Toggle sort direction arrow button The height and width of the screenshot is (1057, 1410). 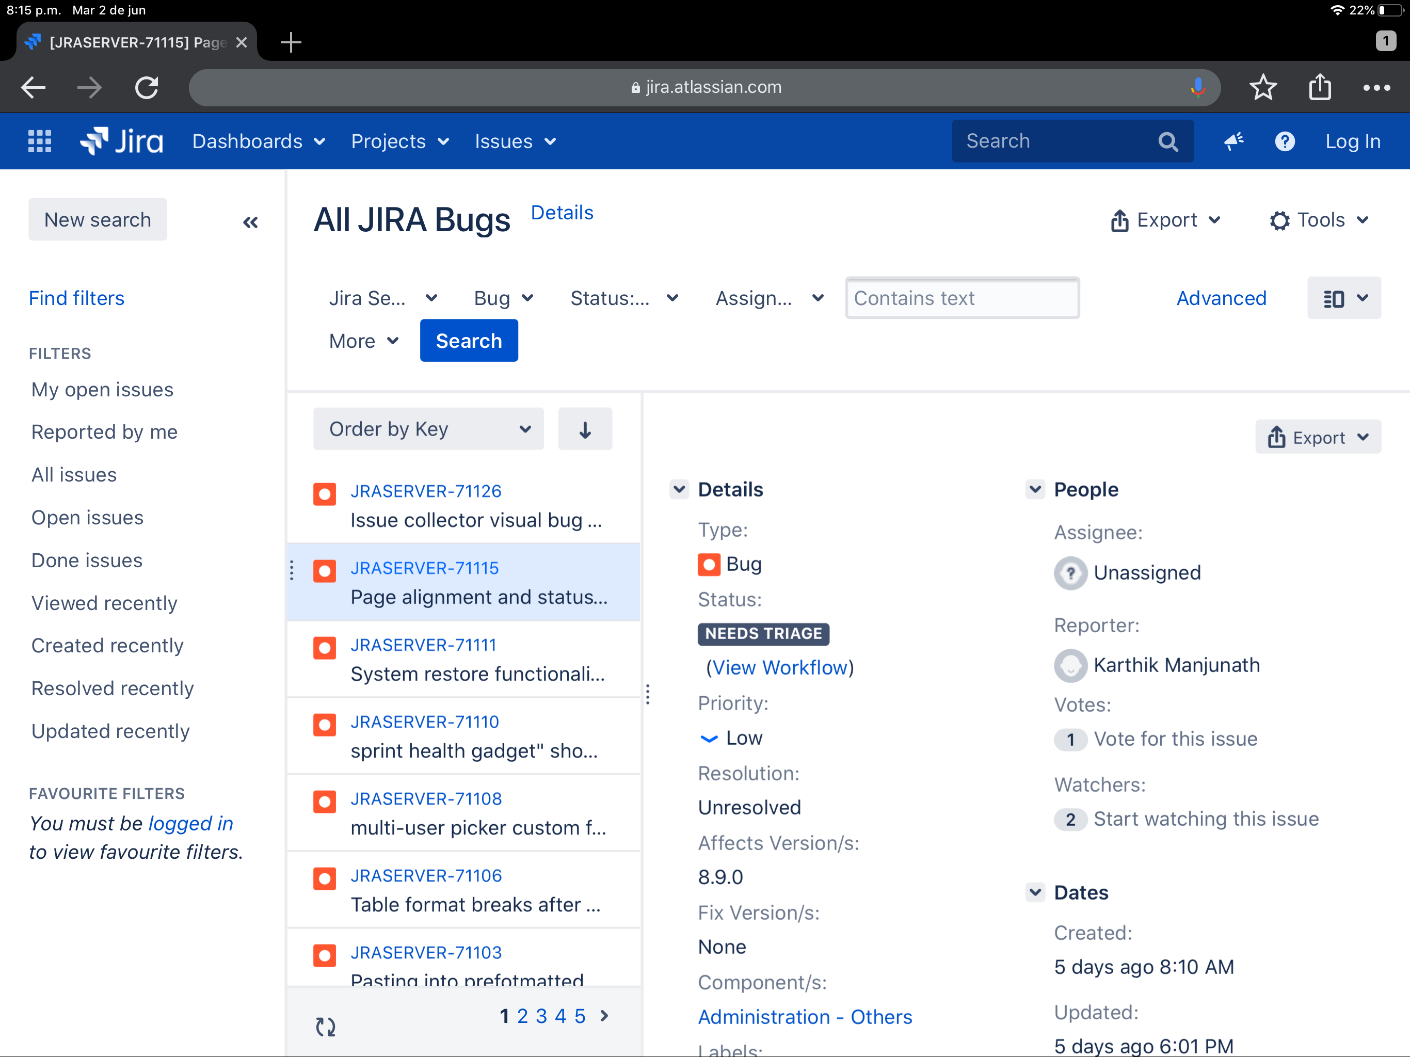(x=585, y=429)
